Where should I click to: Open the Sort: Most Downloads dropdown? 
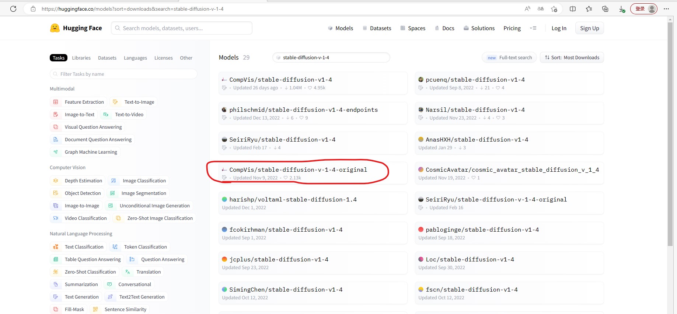tap(572, 57)
